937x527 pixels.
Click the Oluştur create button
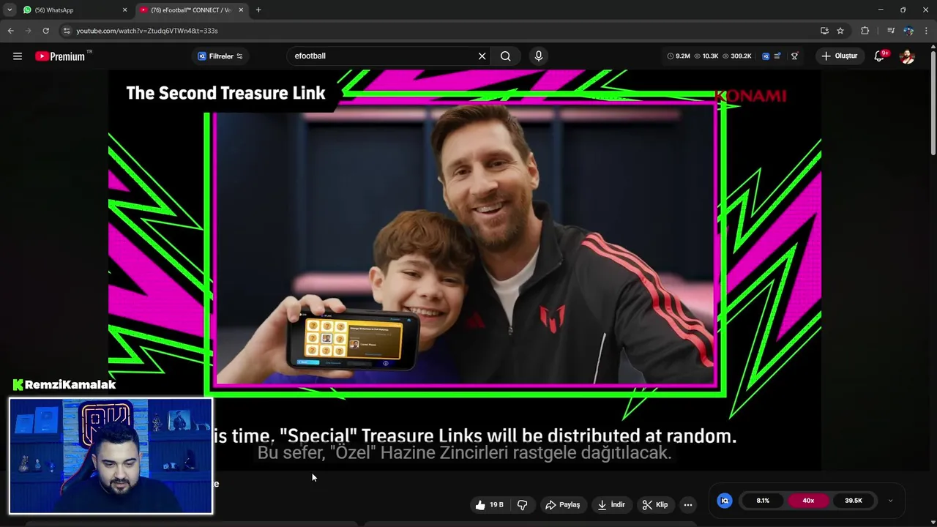tap(840, 56)
